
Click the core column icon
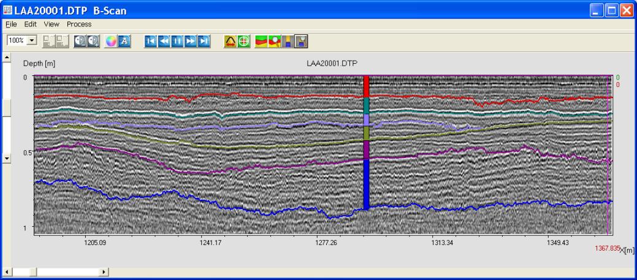tap(288, 41)
